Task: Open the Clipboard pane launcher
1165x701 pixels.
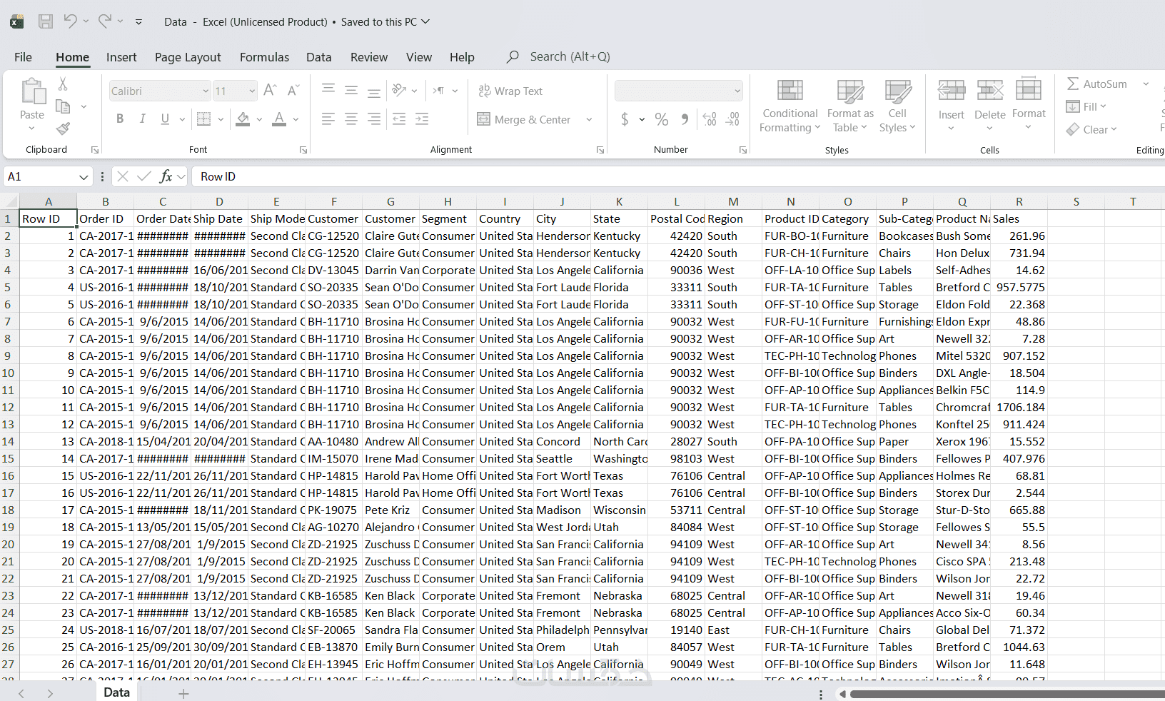Action: pos(95,150)
